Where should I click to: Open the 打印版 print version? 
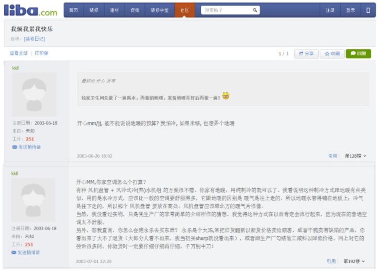pos(41,53)
